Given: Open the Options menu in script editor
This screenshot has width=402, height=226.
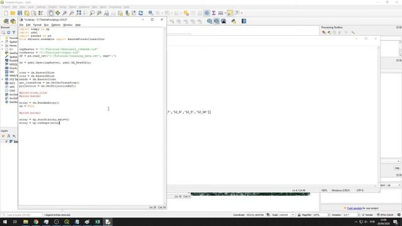Looking at the screenshot, I should [x=56, y=25].
